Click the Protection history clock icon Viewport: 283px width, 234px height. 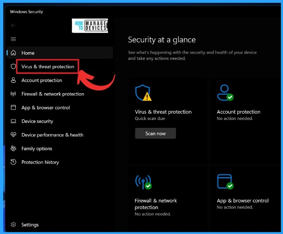tap(13, 162)
